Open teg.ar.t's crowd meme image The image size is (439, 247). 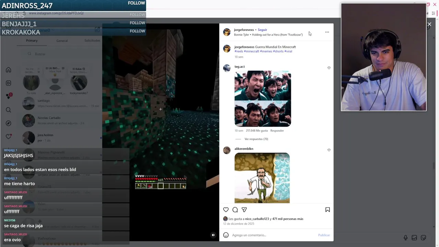263,99
